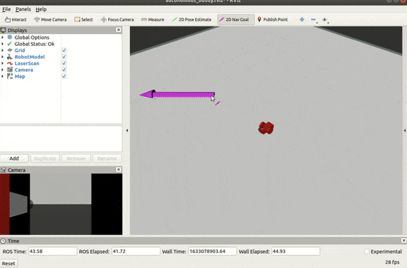
Task: Click the RobotModel display icon
Action: tap(10, 57)
